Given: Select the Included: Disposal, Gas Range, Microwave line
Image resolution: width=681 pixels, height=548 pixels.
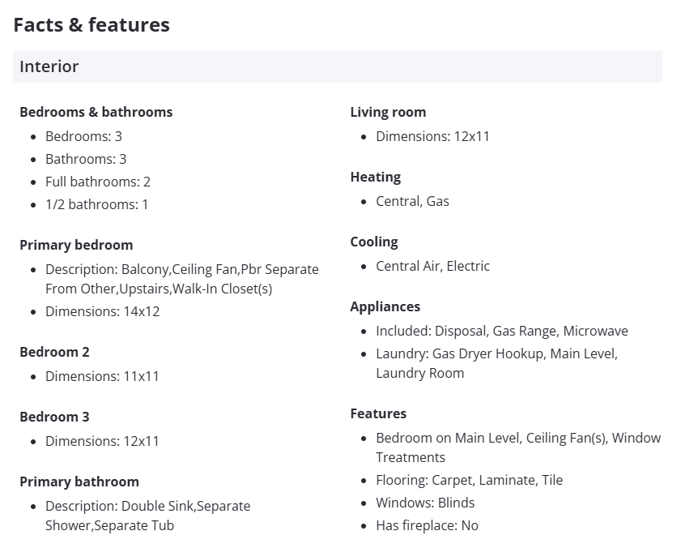Looking at the screenshot, I should click(501, 331).
